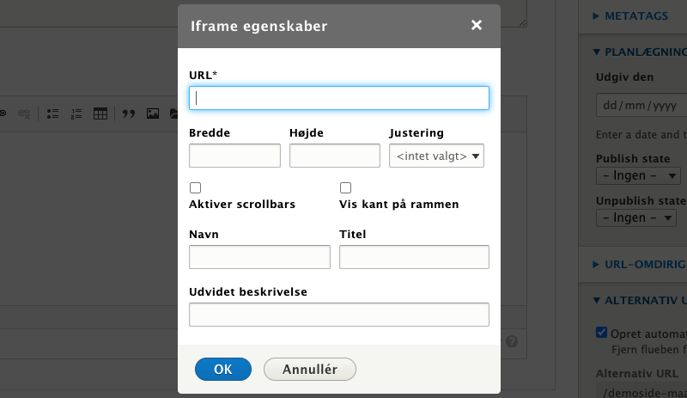Screen dimensions: 687x398
Task: Click the URL input field
Action: pyautogui.click(x=339, y=98)
